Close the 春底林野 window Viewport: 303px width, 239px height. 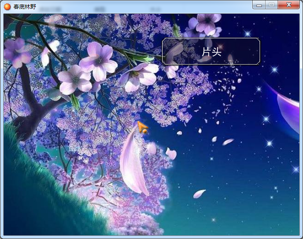pos(289,5)
